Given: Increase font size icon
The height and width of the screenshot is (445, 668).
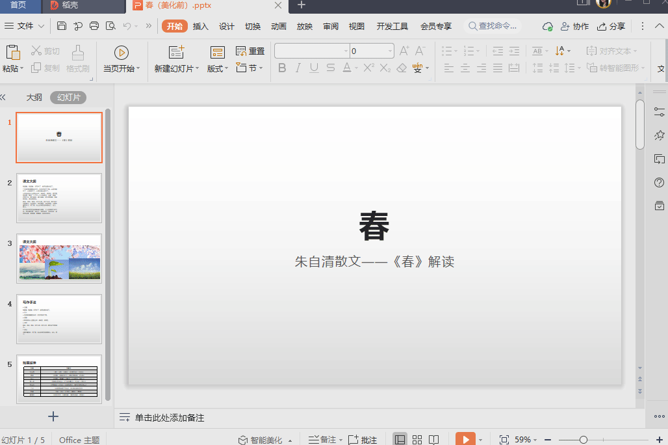Looking at the screenshot, I should 404,51.
